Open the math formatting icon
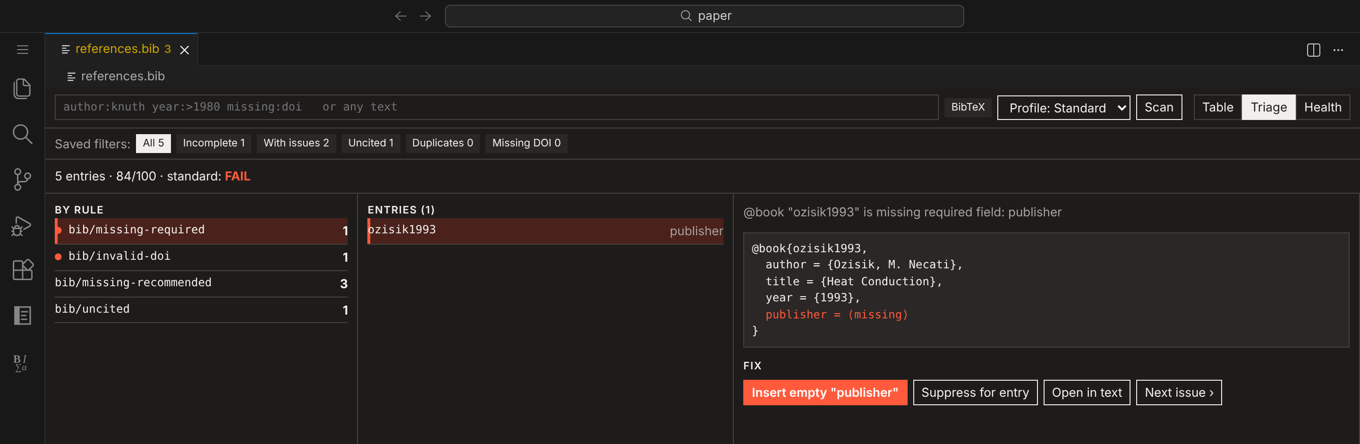The image size is (1360, 444). (21, 363)
